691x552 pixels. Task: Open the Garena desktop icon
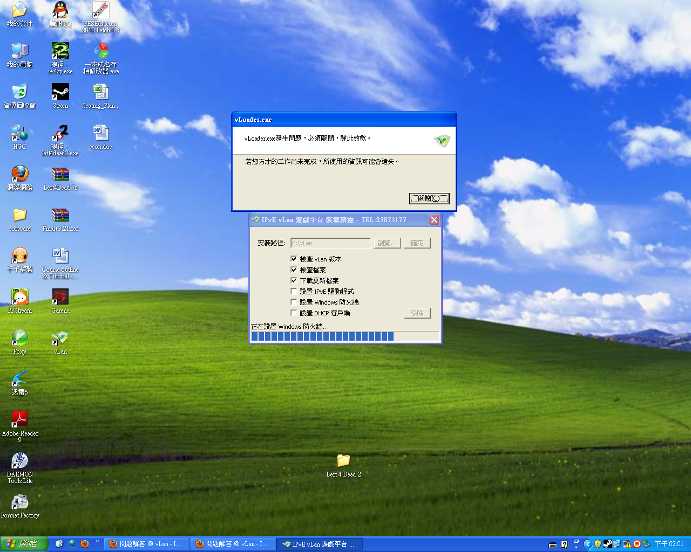click(60, 298)
